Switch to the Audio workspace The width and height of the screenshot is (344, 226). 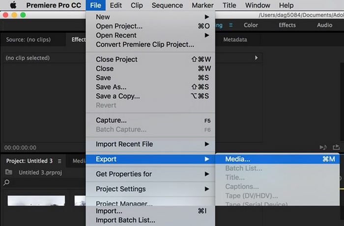[x=324, y=25]
